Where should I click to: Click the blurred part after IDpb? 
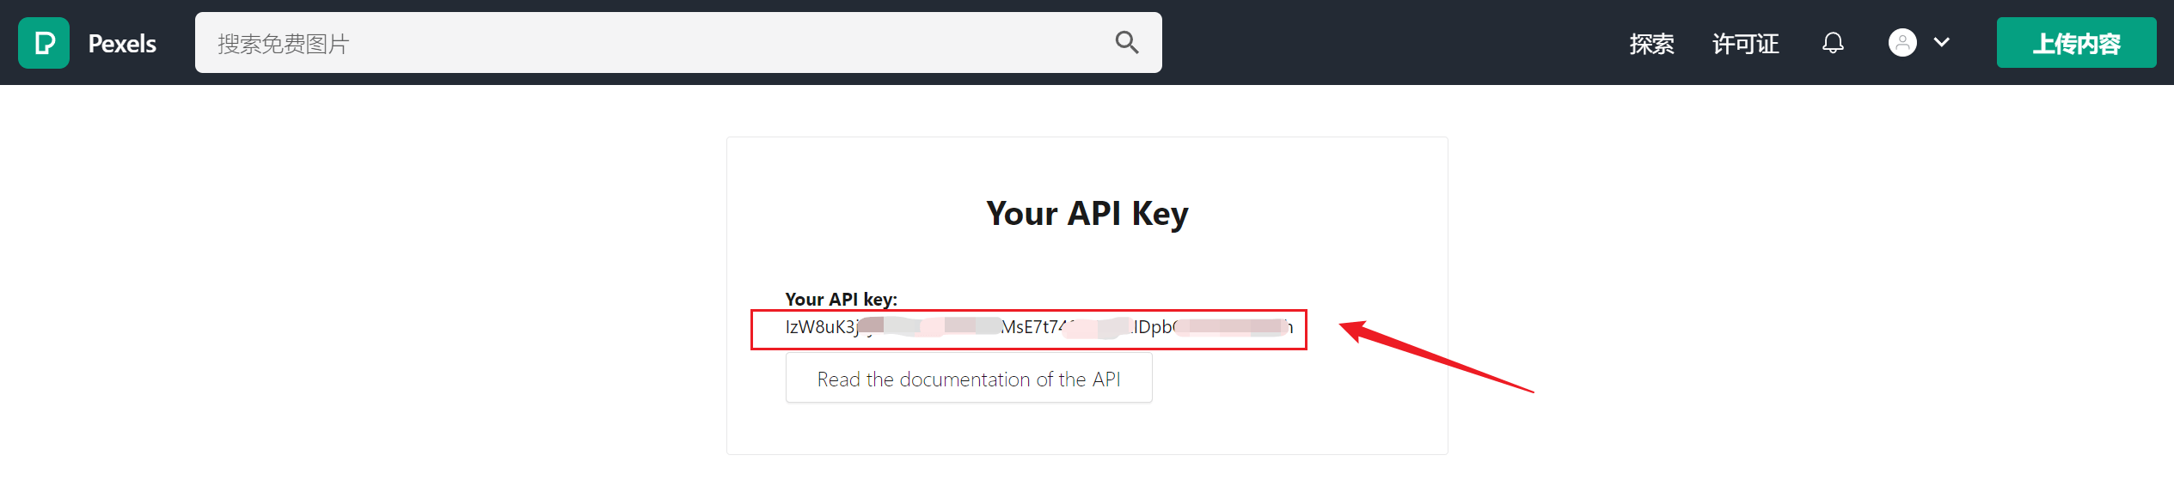click(x=1230, y=327)
